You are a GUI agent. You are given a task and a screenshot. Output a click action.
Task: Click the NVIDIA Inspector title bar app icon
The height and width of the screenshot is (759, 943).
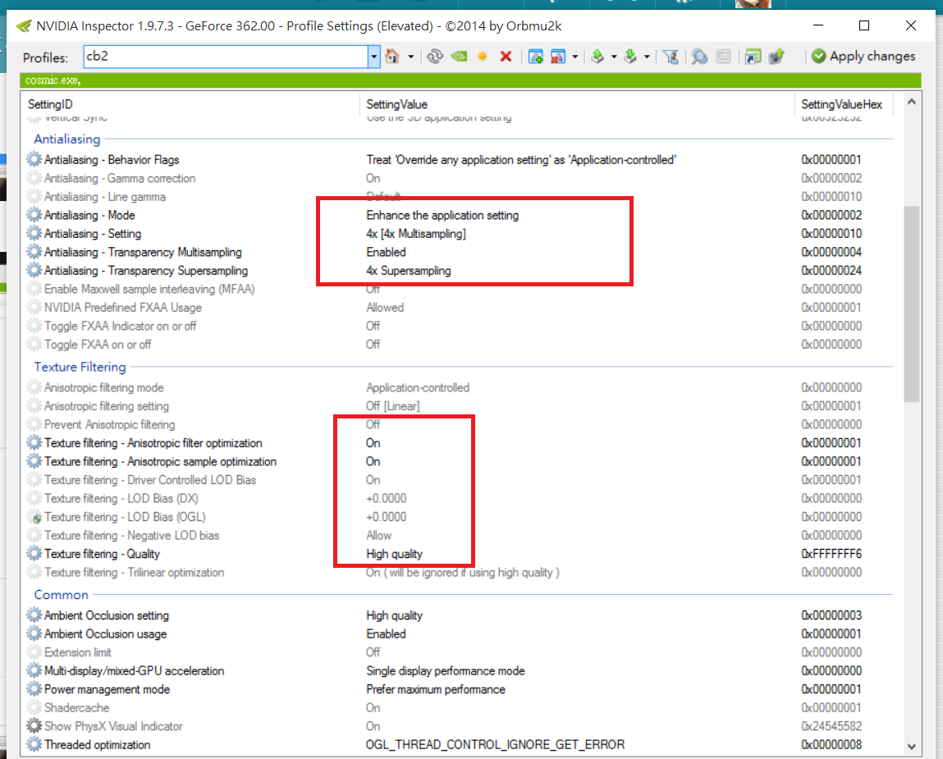pyautogui.click(x=24, y=26)
